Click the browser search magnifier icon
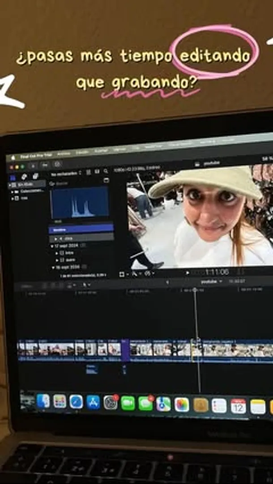The height and width of the screenshot is (484, 273). [x=106, y=171]
